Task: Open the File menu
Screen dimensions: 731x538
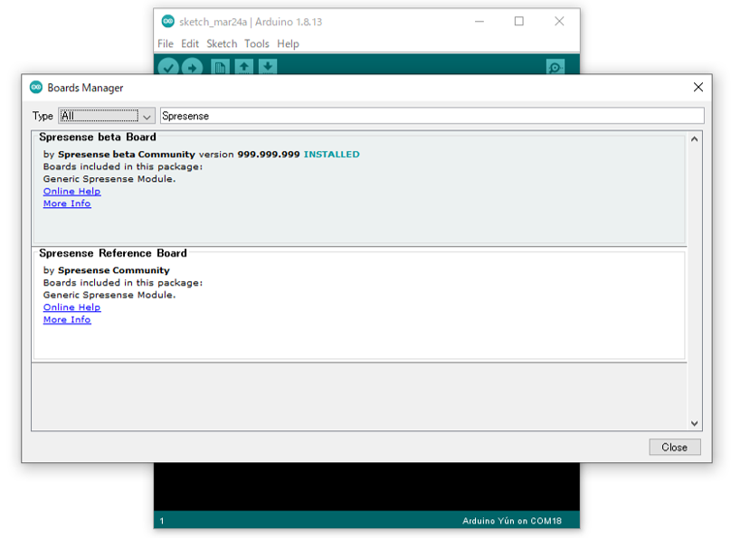Action: click(x=165, y=43)
